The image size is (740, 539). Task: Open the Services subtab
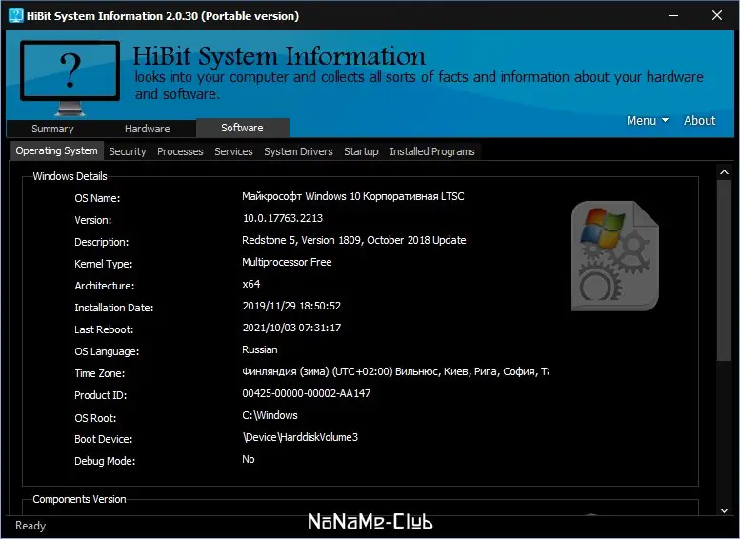click(233, 151)
